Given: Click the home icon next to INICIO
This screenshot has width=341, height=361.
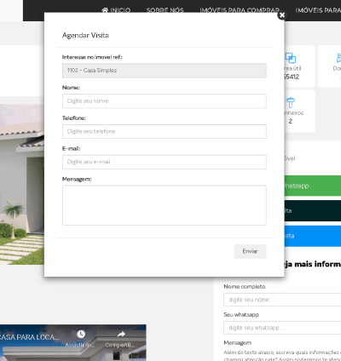Looking at the screenshot, I should [105, 10].
